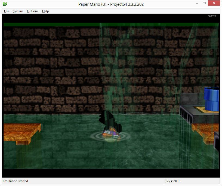
Task: Click the green Project64 icon before the window title
Action: click(x=4, y=4)
